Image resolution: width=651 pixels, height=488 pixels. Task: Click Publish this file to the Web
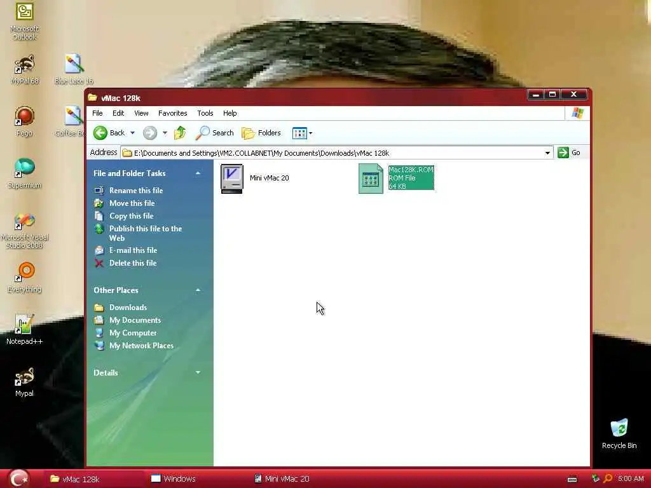click(x=138, y=233)
